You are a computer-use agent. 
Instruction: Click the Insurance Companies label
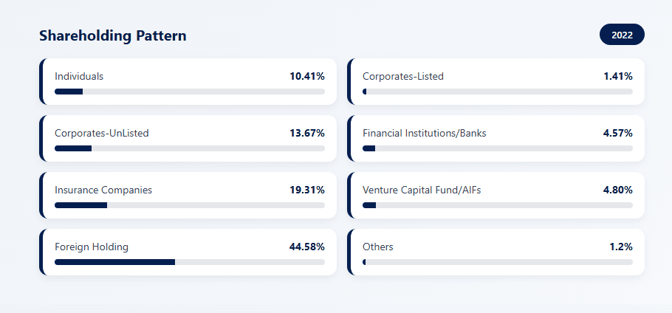click(x=103, y=190)
